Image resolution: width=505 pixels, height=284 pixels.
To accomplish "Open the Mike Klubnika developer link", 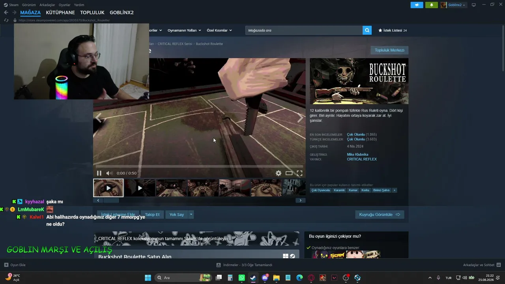I will pyautogui.click(x=357, y=155).
